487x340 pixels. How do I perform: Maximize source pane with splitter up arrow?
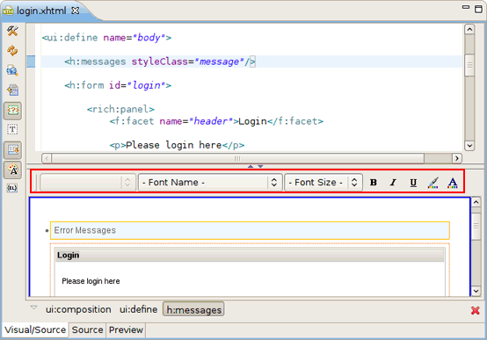coord(251,167)
